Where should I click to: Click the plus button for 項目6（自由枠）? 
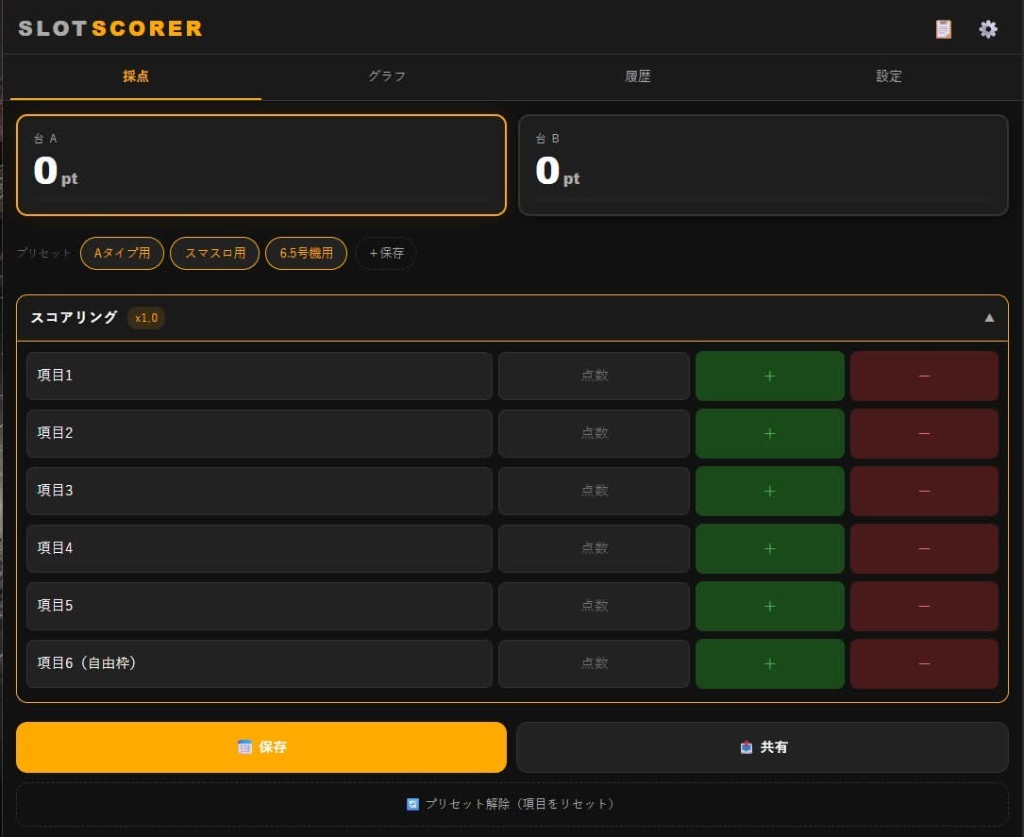(x=769, y=663)
